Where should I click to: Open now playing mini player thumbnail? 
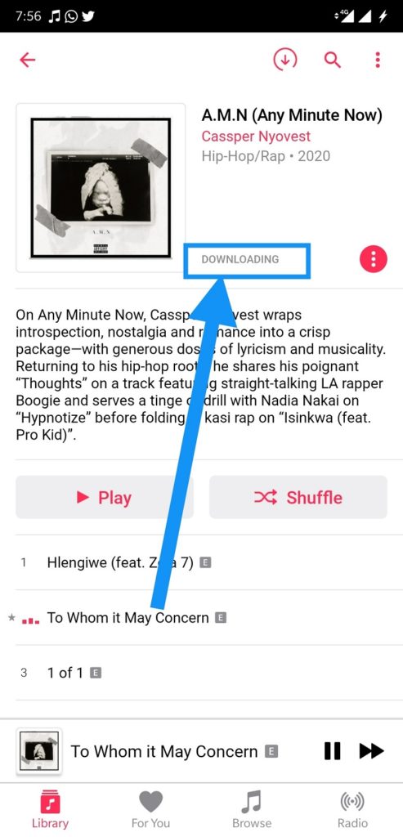pos(39,751)
